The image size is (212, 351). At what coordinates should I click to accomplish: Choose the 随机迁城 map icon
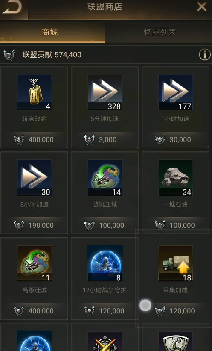105,178
